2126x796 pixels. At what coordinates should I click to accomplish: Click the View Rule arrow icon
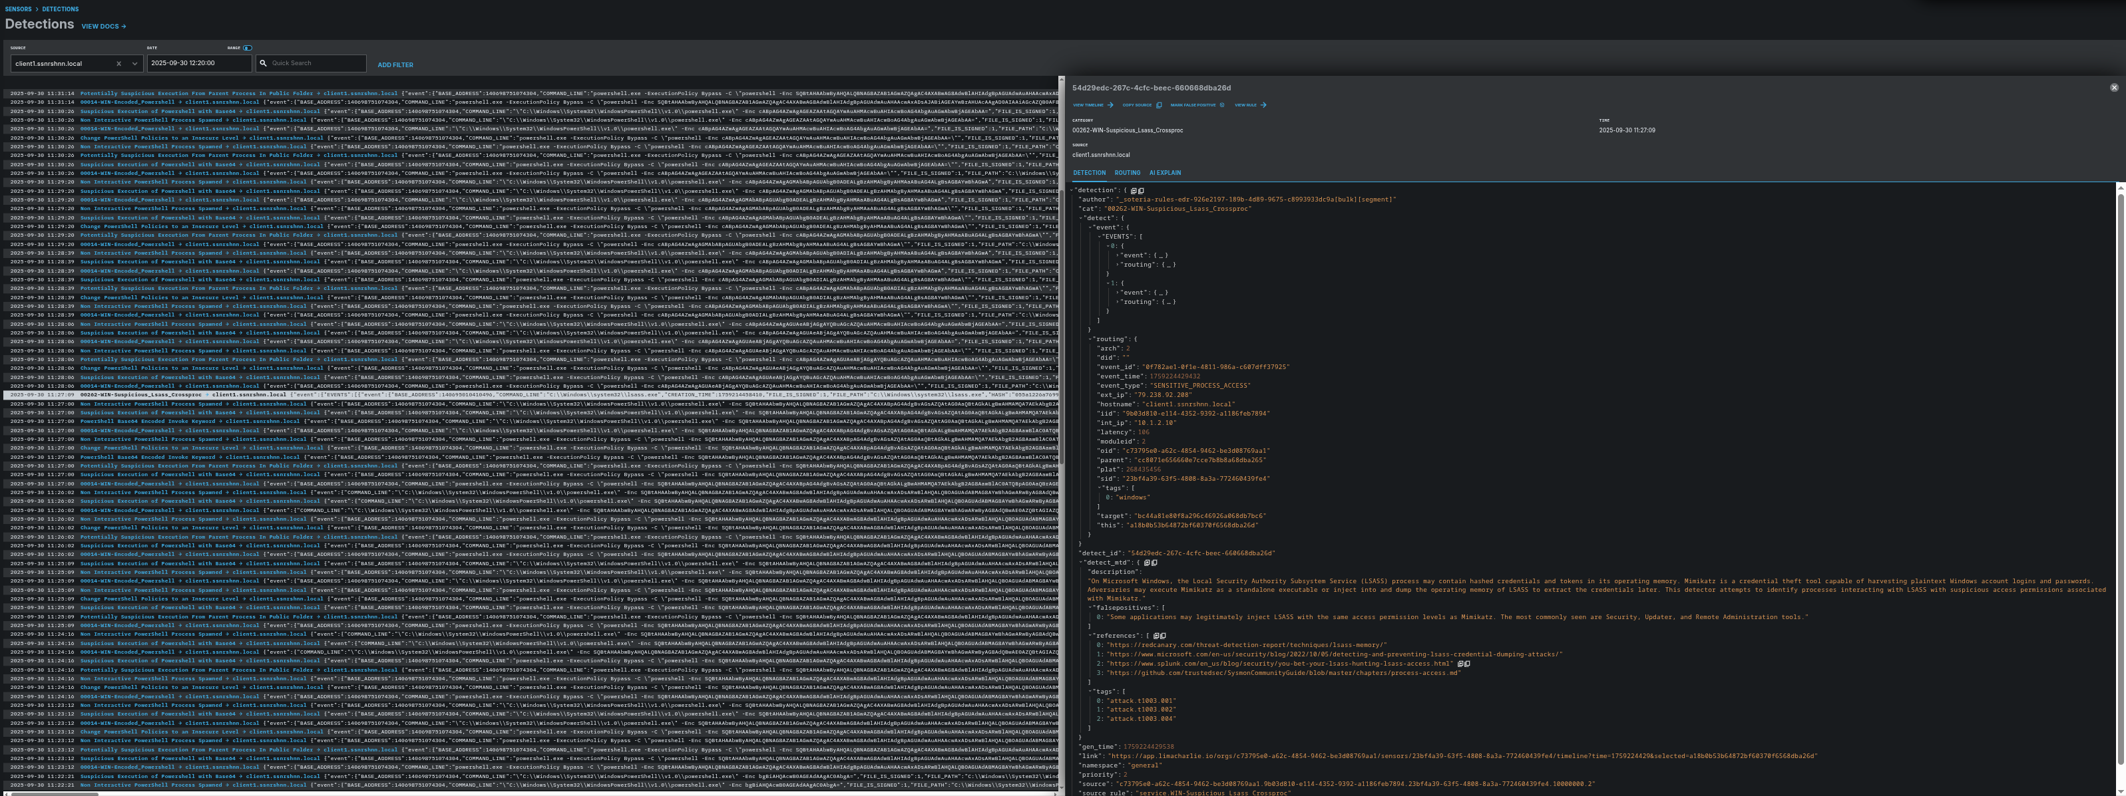[1263, 105]
